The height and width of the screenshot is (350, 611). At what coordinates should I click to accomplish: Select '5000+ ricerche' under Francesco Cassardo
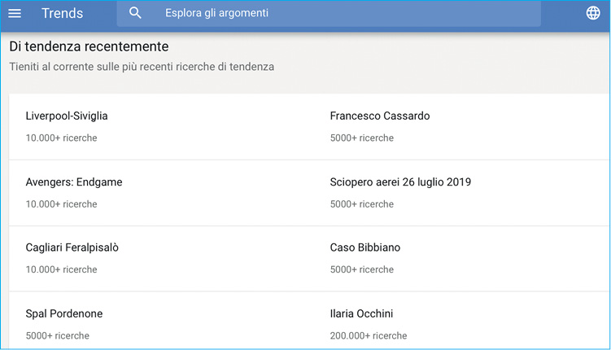point(362,138)
